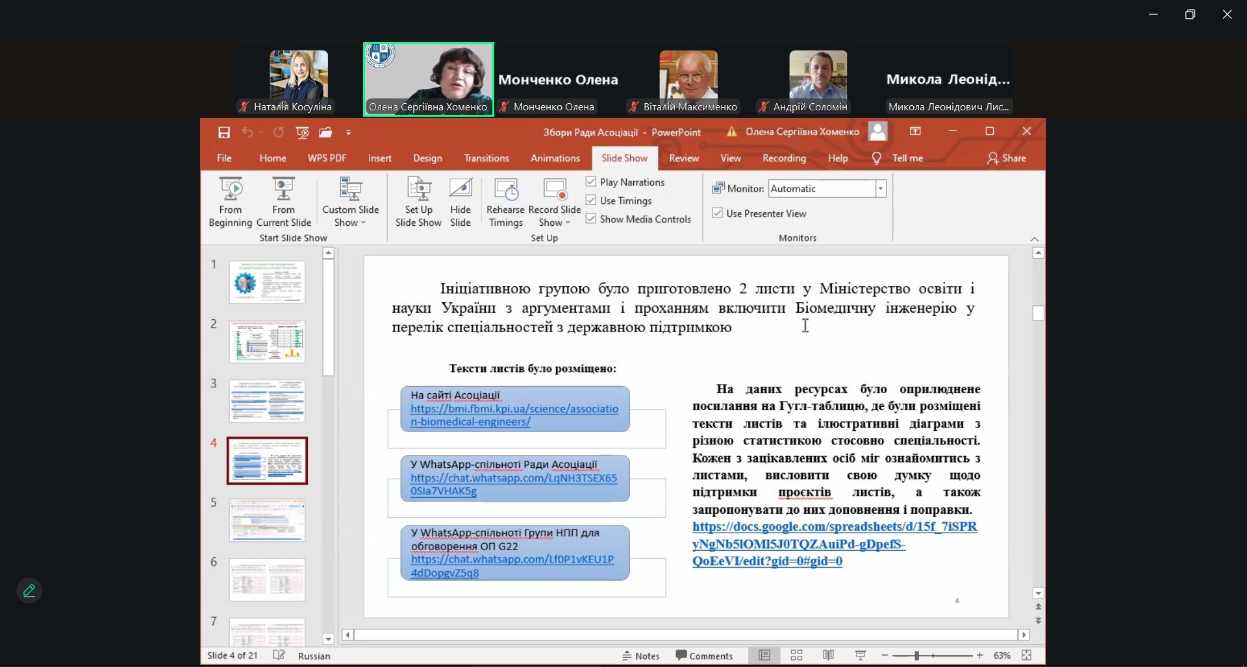
Task: Start slideshow From Current Slide
Action: tap(283, 202)
